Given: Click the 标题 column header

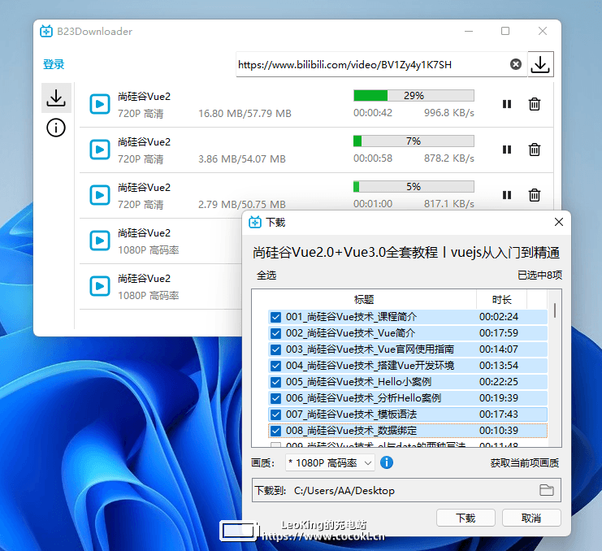Looking at the screenshot, I should click(364, 299).
